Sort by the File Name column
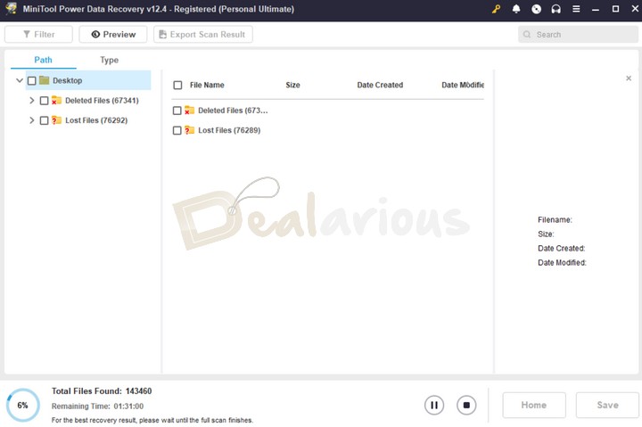This screenshot has width=642, height=427. coord(207,86)
